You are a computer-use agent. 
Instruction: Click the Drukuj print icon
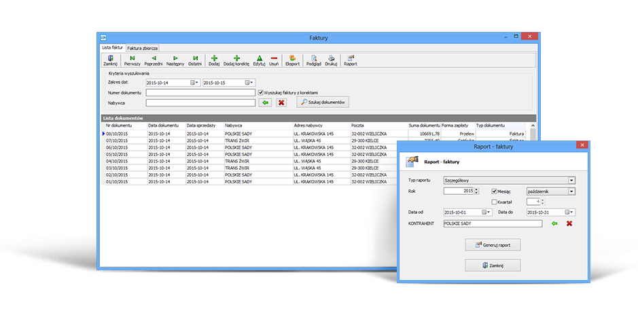coord(331,59)
